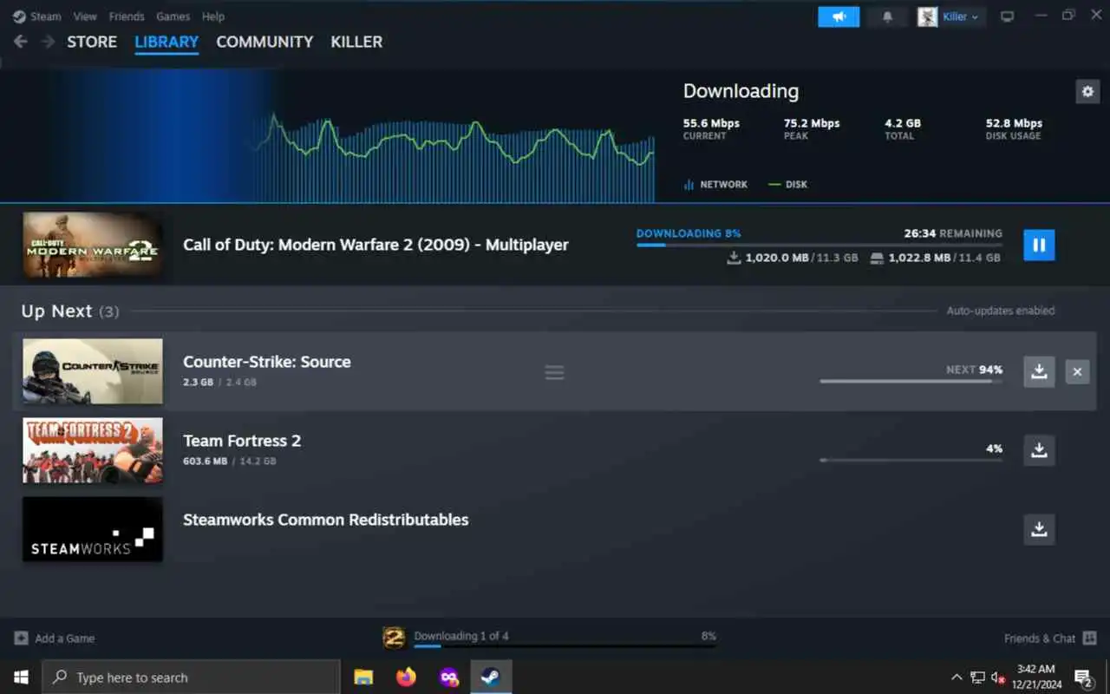Click the Counter-Strike: Source title
This screenshot has height=694, width=1110.
pyautogui.click(x=267, y=362)
